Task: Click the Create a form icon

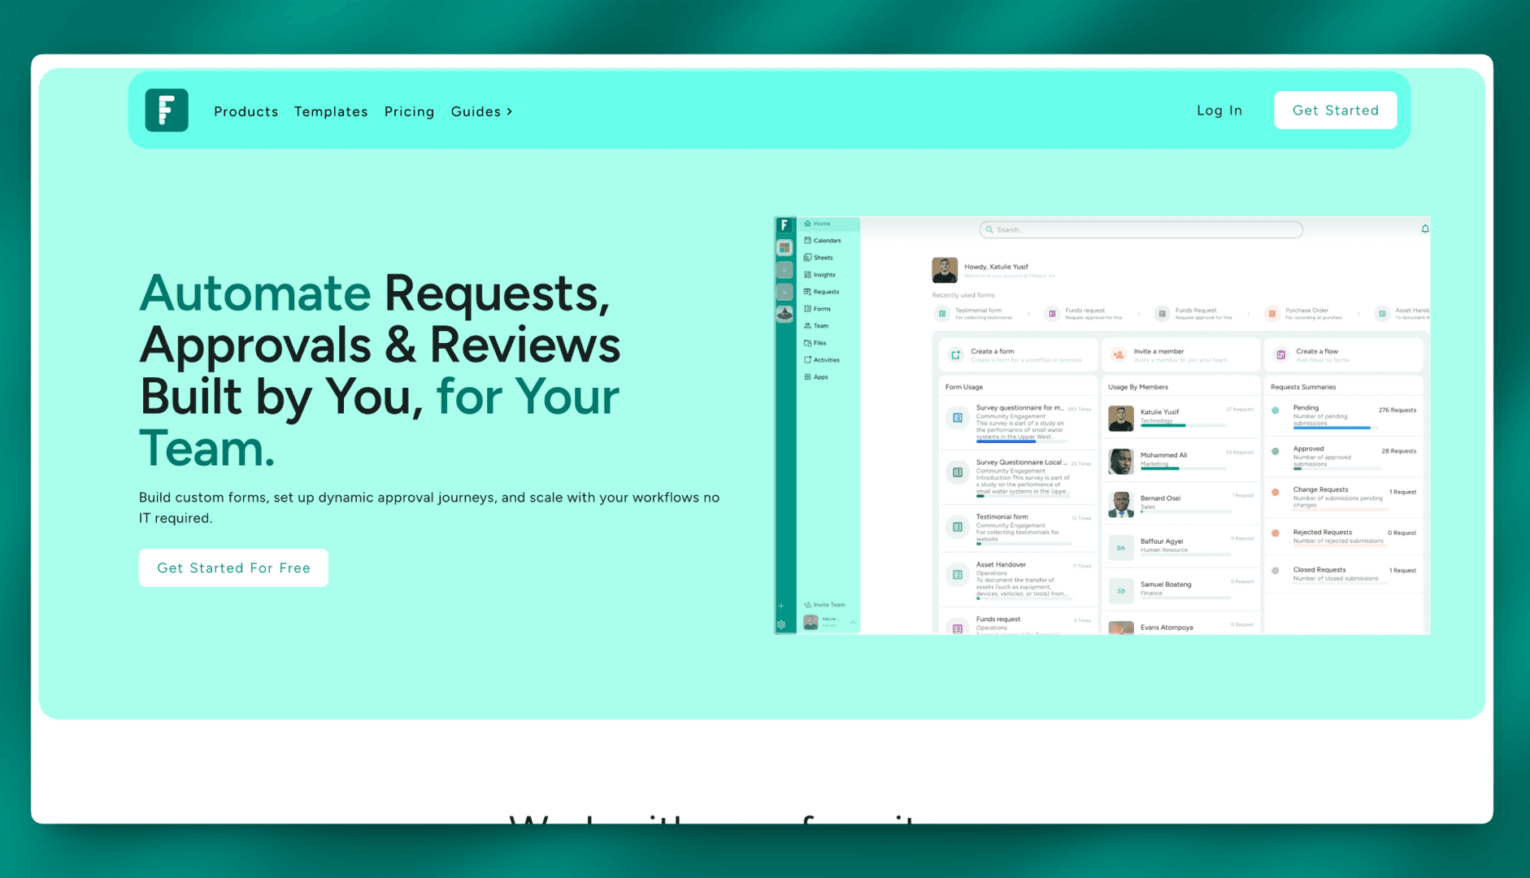Action: 956,355
